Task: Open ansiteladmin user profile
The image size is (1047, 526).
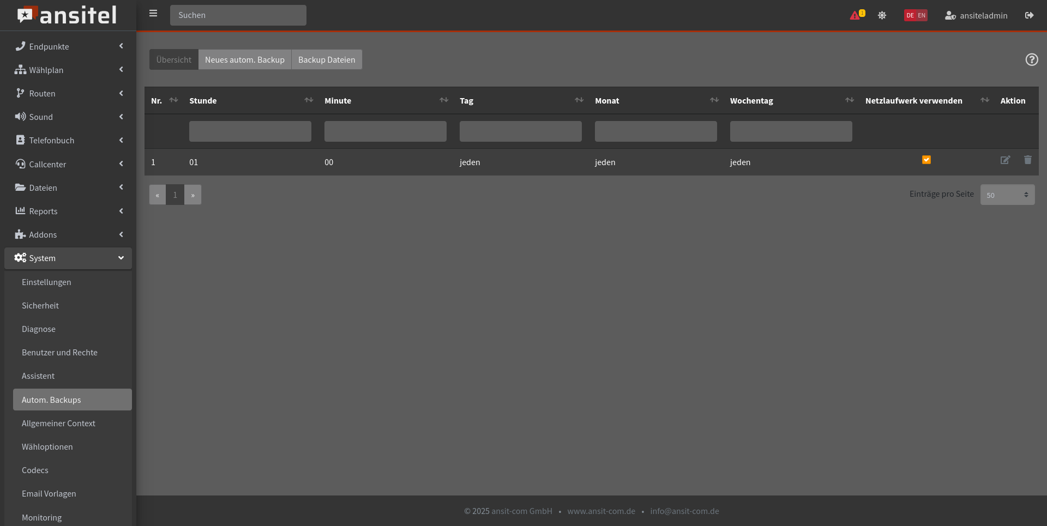Action: pos(976,15)
